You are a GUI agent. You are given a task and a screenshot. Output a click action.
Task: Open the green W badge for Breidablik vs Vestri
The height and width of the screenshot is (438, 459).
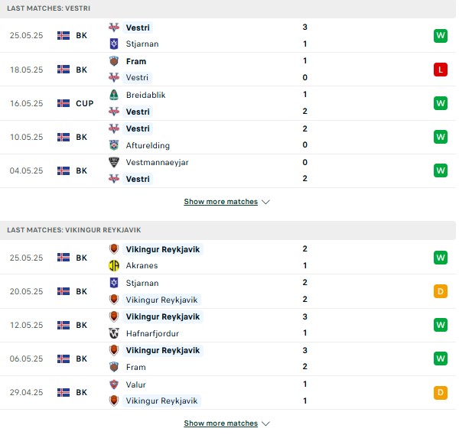pyautogui.click(x=441, y=103)
